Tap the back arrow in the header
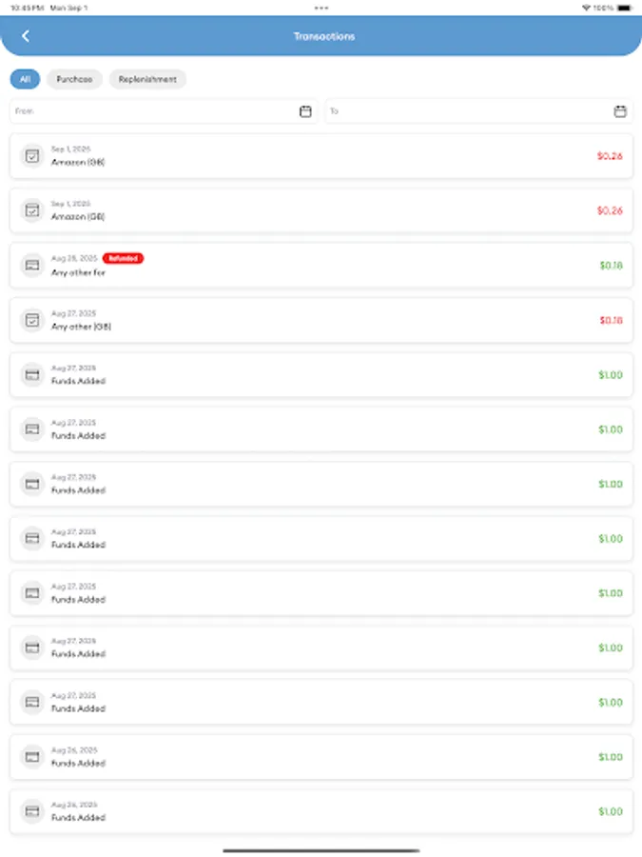This screenshot has height=857, width=642. coord(24,35)
